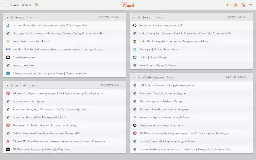The image size is (256, 160).
Task: Click Pinterest favicon for 24 Best stick figure
Action: pos(8,93)
